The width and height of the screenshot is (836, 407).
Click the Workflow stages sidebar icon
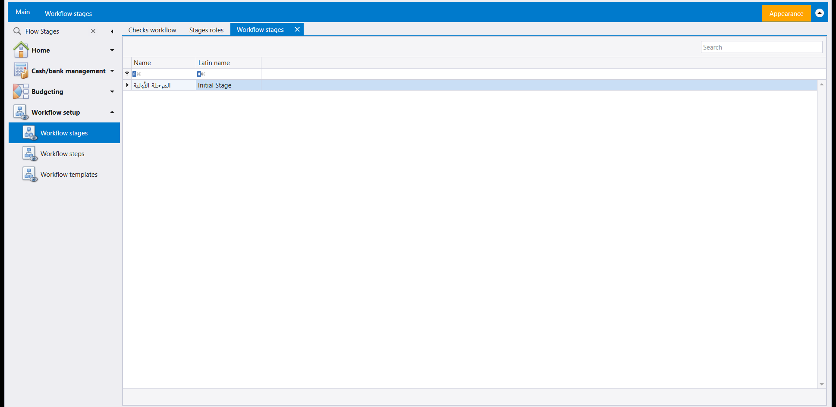(30, 133)
